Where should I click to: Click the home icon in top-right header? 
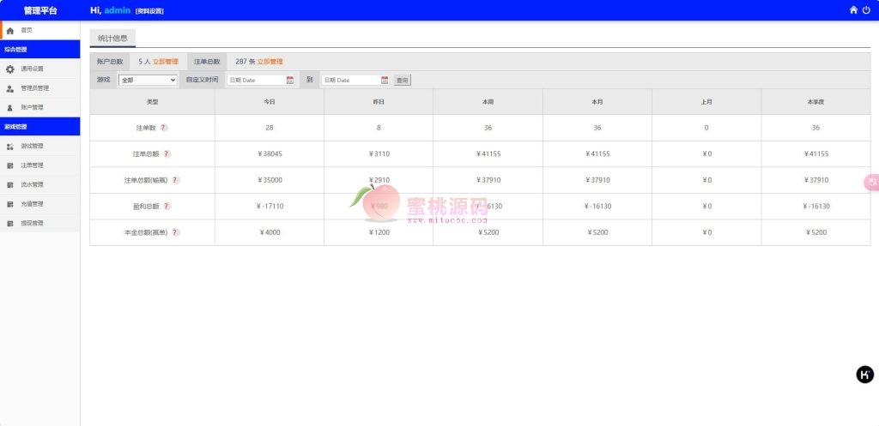point(853,10)
